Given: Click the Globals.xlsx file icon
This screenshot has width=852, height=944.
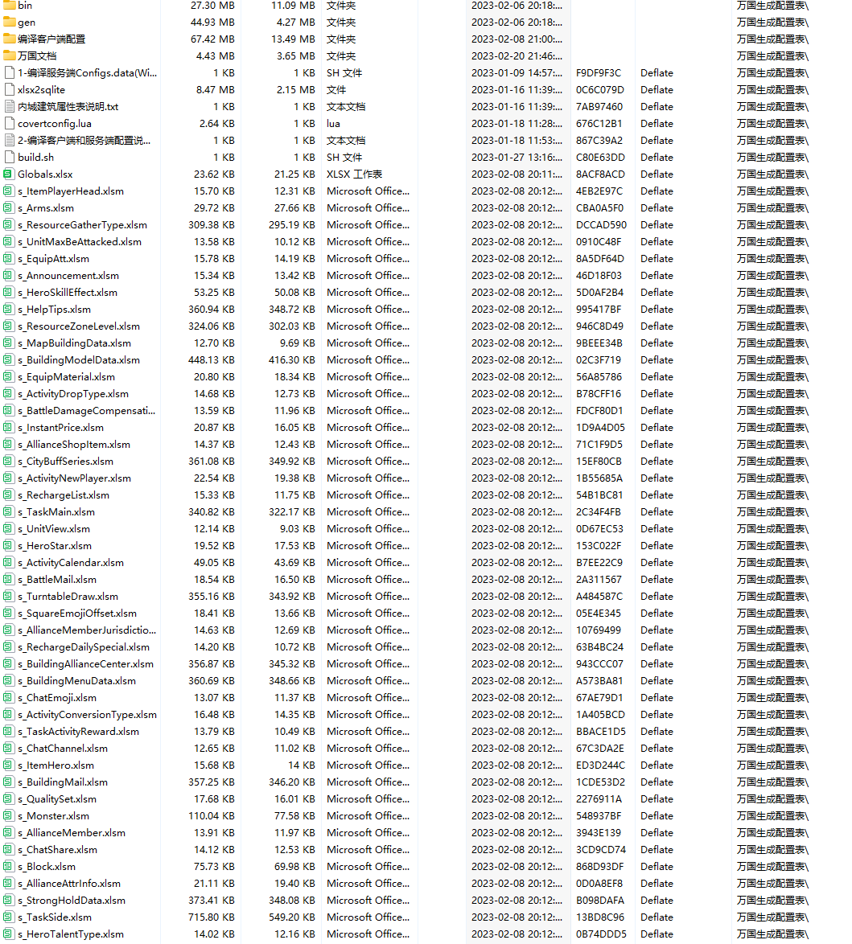Looking at the screenshot, I should click(x=9, y=174).
